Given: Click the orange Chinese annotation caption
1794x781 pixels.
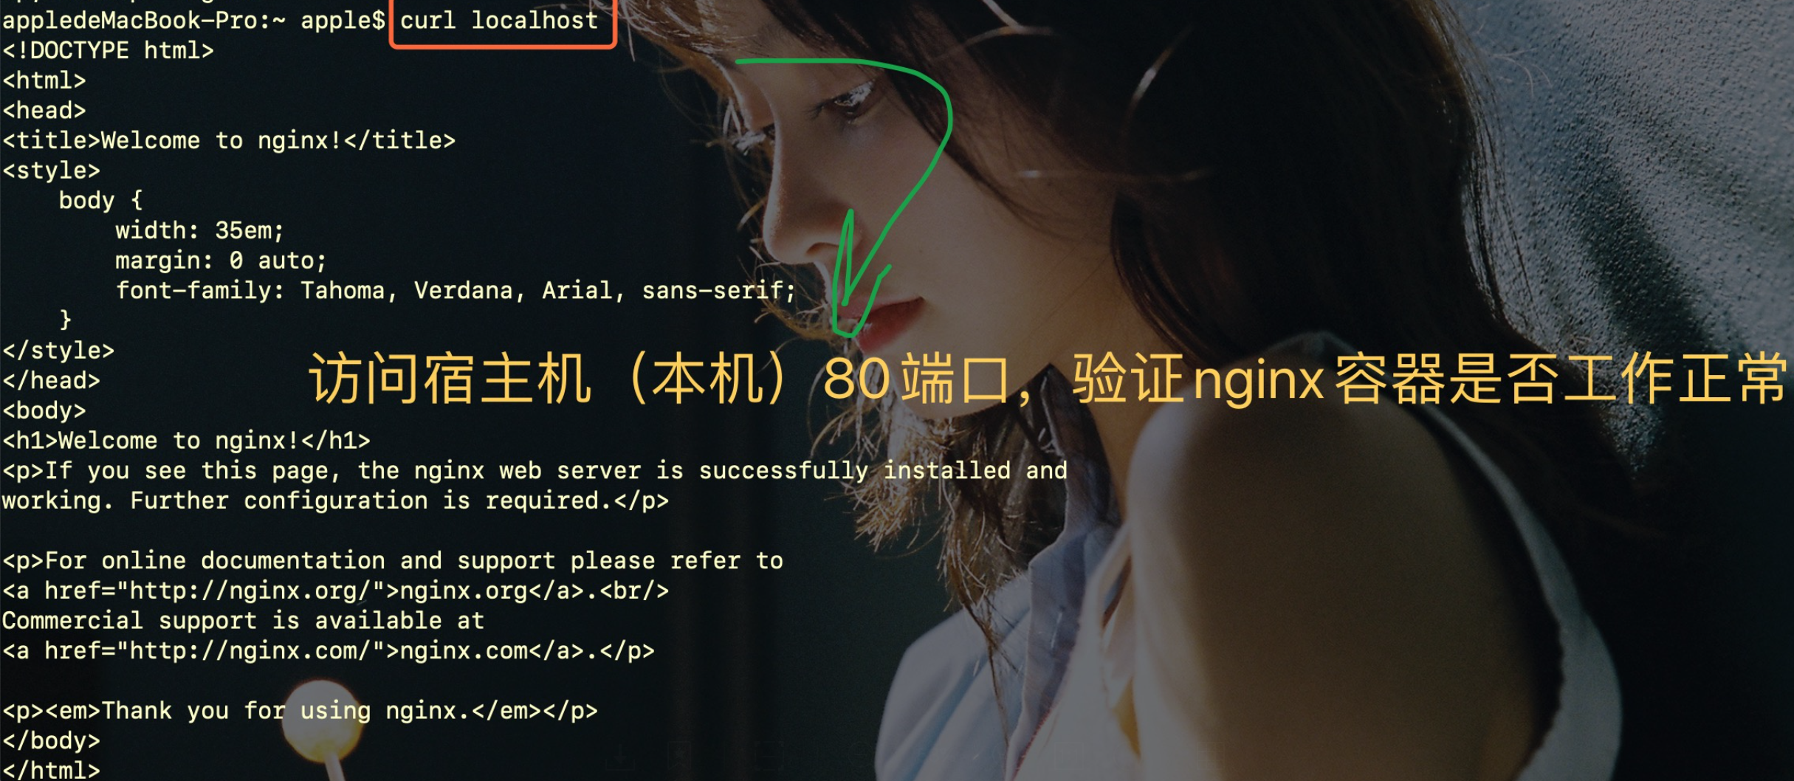Looking at the screenshot, I should [x=1047, y=379].
